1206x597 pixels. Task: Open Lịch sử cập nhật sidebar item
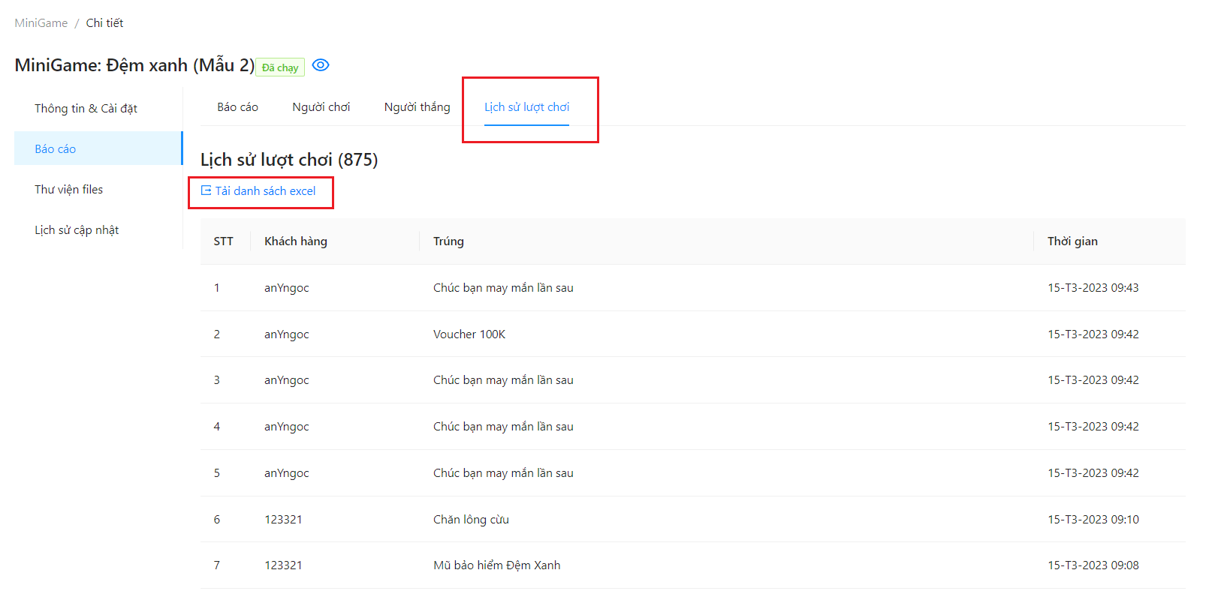tap(77, 229)
